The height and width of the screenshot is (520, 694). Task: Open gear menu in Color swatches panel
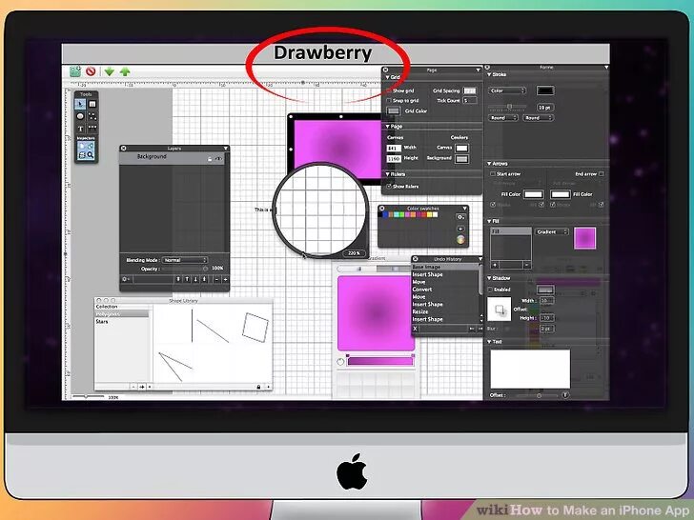point(460,217)
